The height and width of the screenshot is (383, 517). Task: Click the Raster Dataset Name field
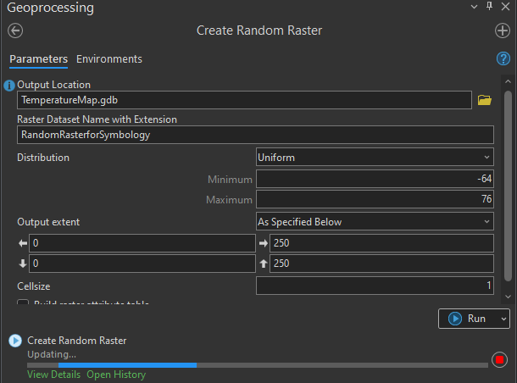pyautogui.click(x=255, y=135)
